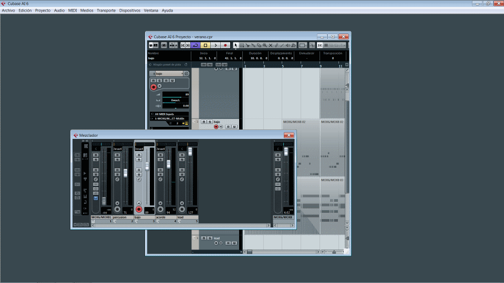Viewport: 504px width, 283px height.
Task: Toggle the Auto-Scroll toolbar icon
Action: pos(172,45)
